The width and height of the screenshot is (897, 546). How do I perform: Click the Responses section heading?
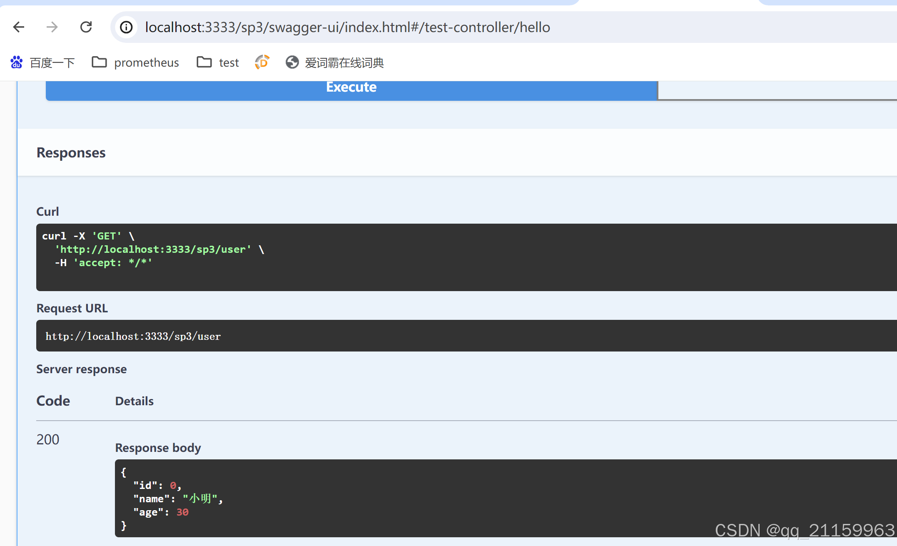click(71, 152)
